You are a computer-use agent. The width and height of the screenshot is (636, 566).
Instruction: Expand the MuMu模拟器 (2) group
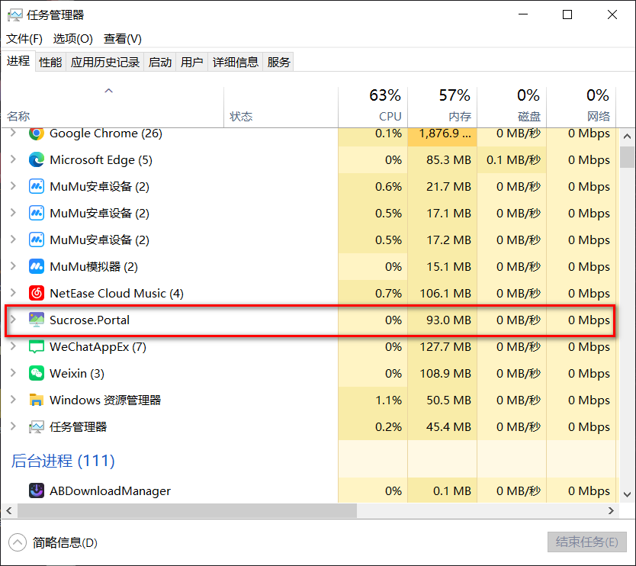click(x=13, y=266)
